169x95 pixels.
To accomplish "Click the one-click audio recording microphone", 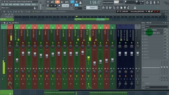I will coord(154,2).
